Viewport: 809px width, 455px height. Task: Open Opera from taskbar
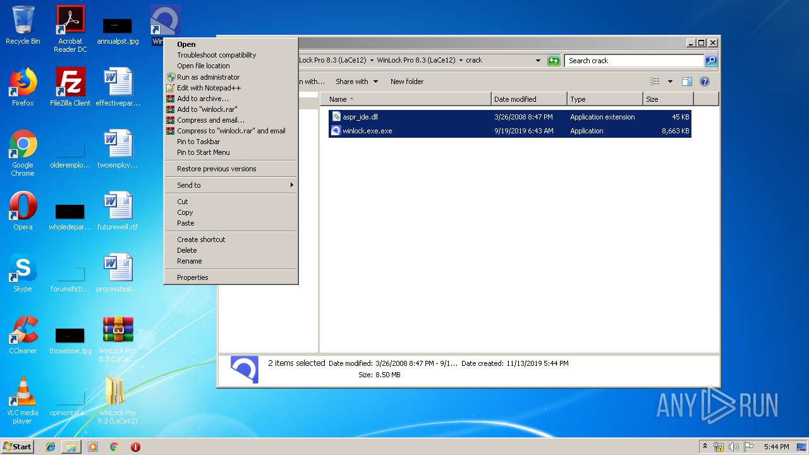[135, 447]
